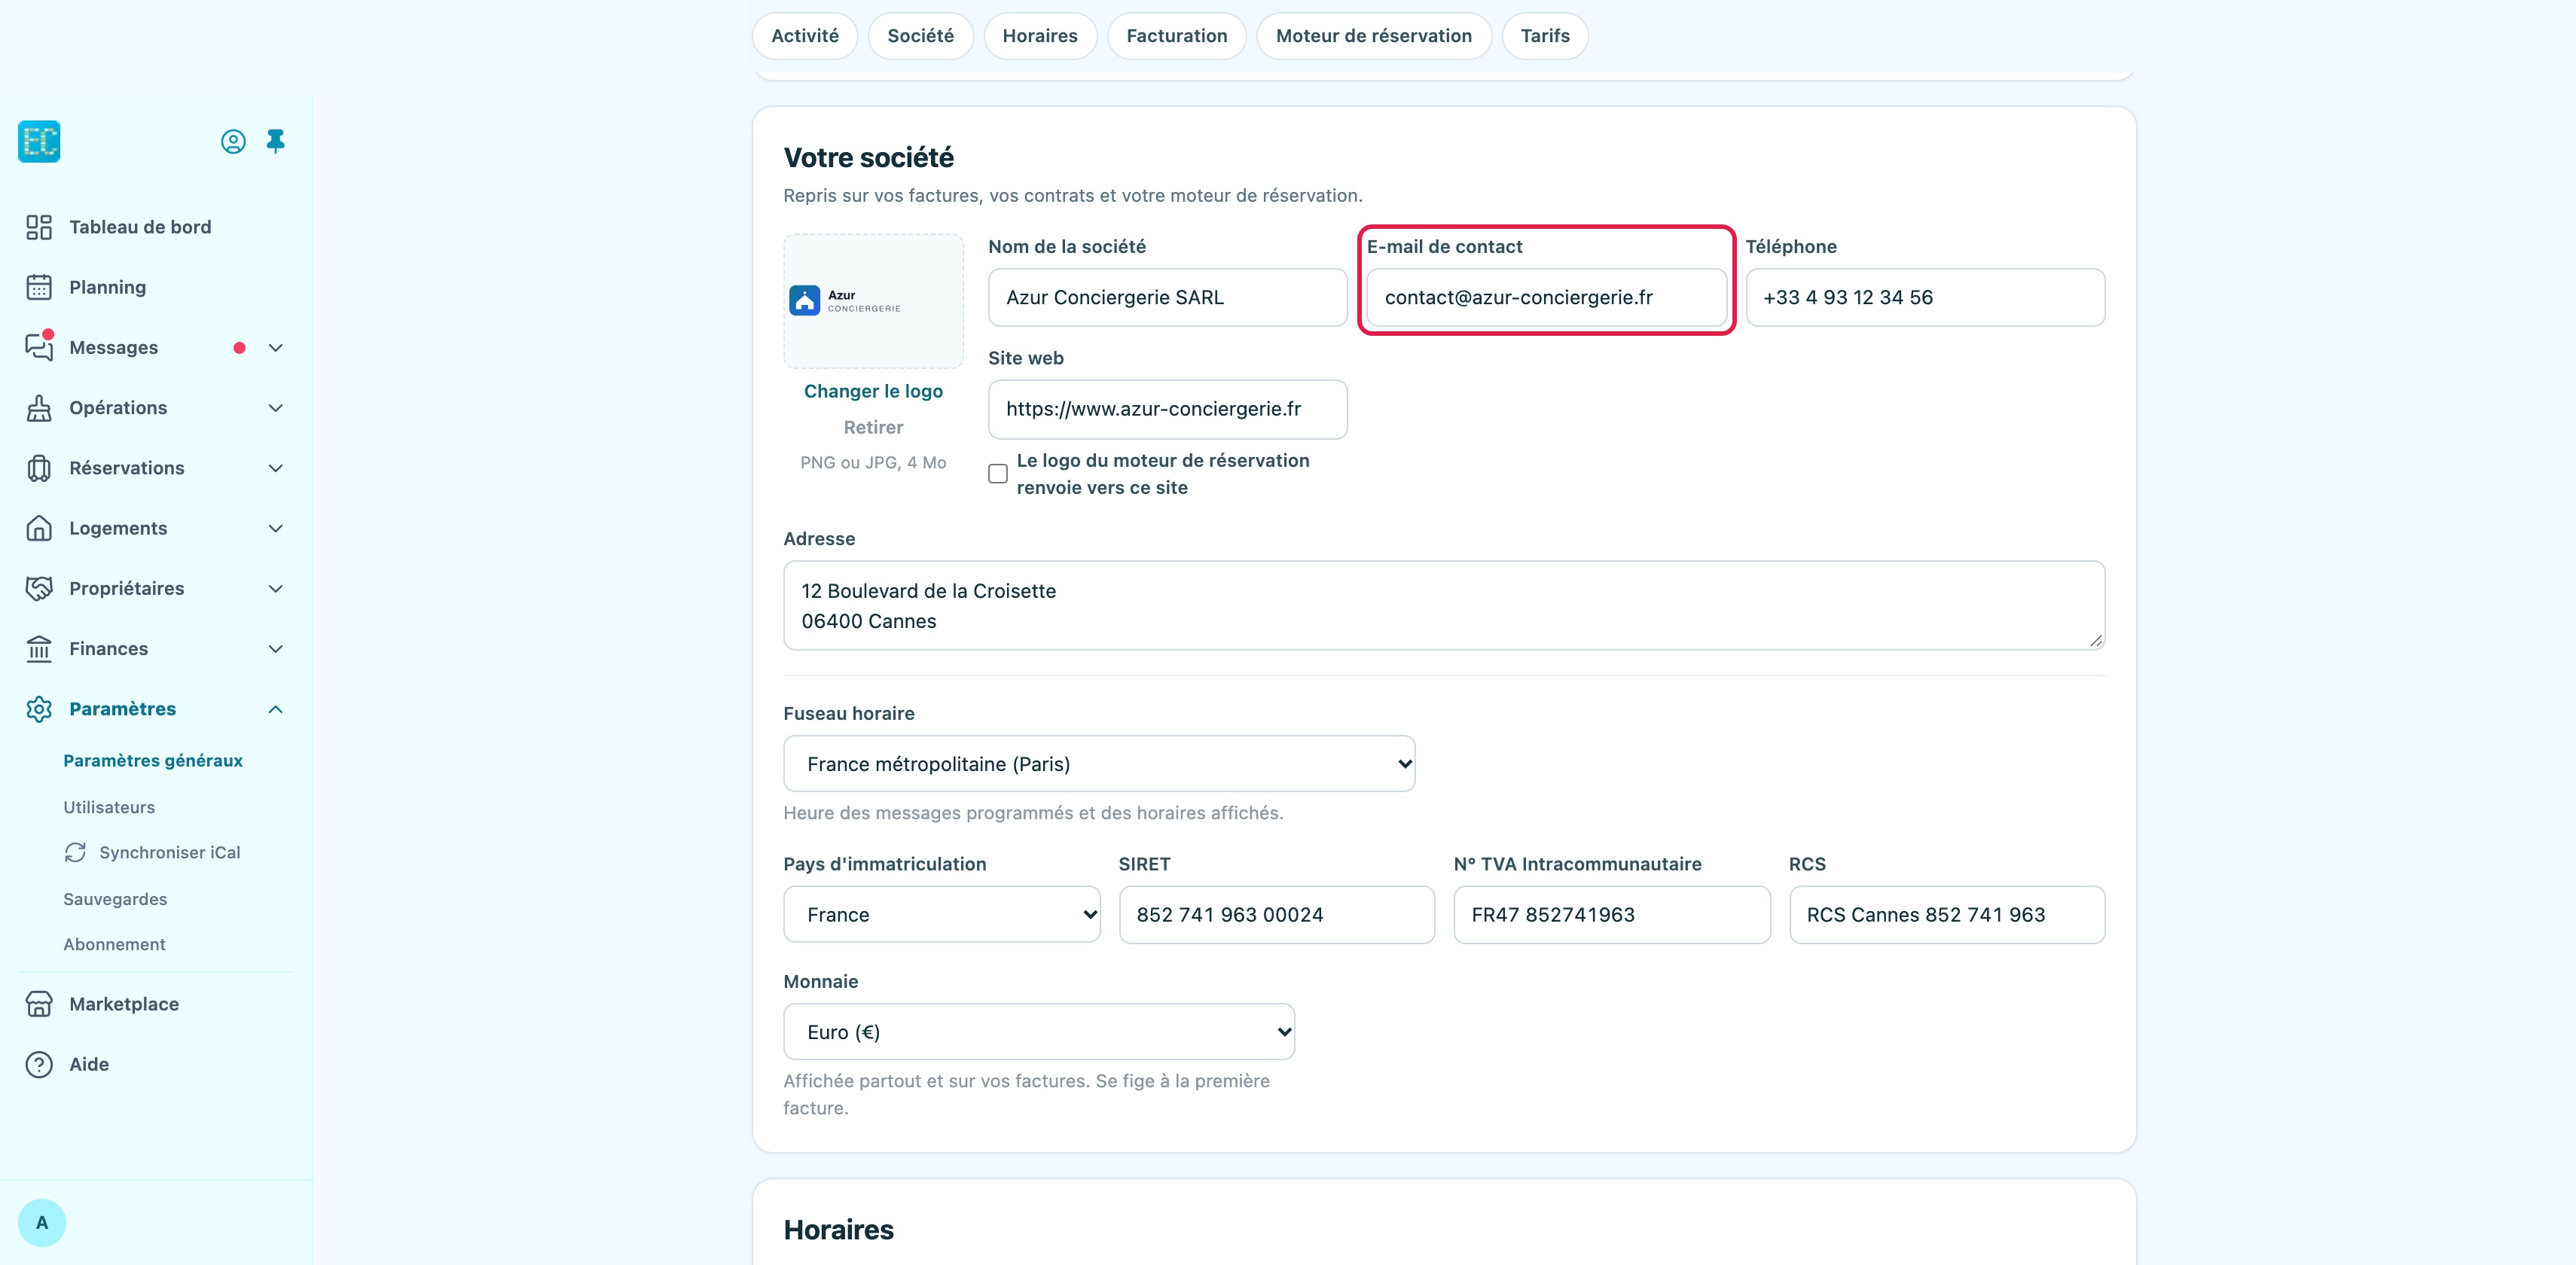Open the Aide question mark icon
Image resolution: width=2576 pixels, height=1265 pixels.
[x=39, y=1064]
